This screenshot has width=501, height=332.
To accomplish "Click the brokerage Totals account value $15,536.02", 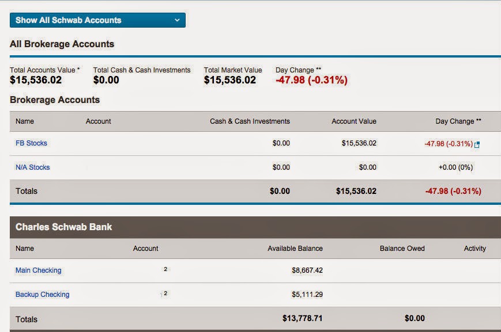I will pos(356,192).
